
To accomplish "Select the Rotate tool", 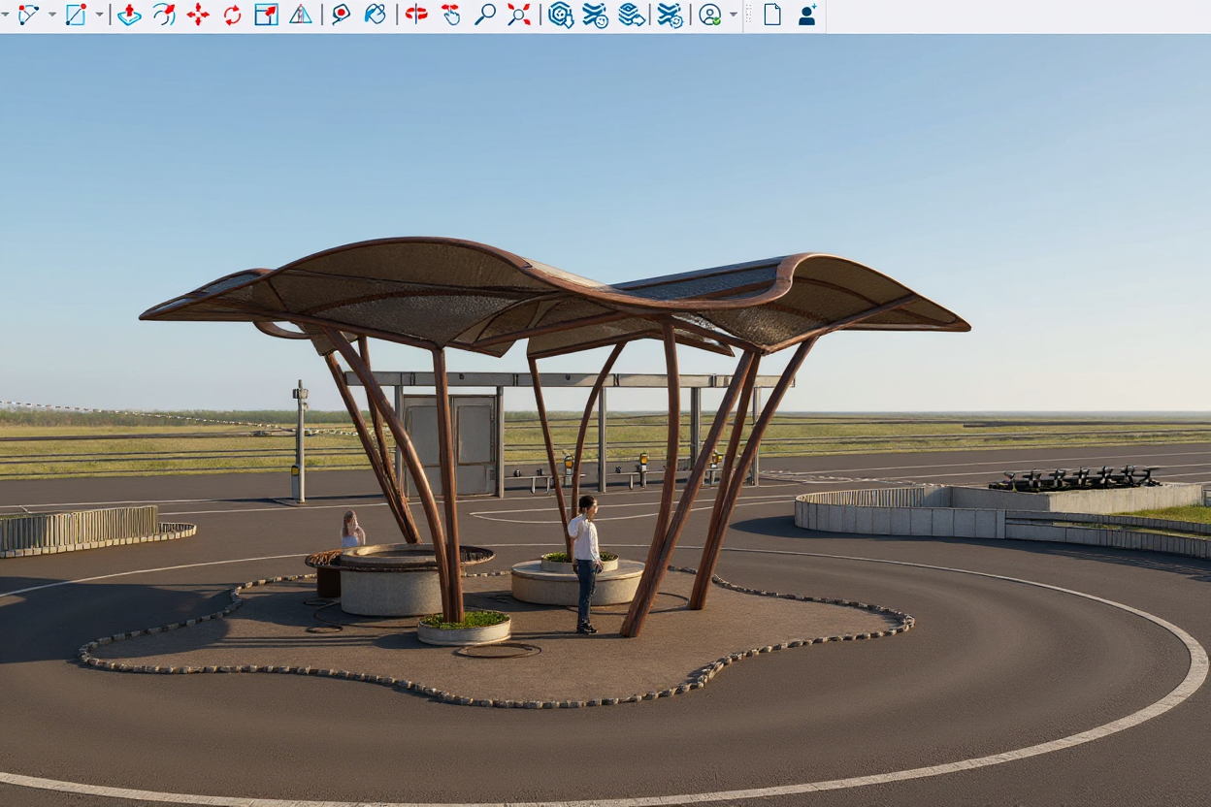I will pyautogui.click(x=232, y=15).
